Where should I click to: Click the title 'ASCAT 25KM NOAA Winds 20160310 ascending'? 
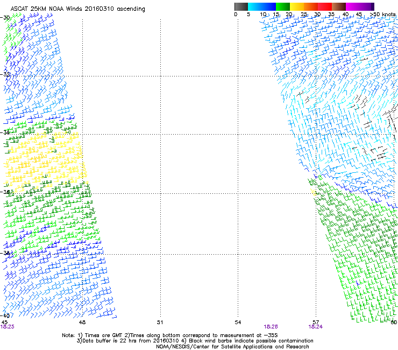tap(77, 9)
